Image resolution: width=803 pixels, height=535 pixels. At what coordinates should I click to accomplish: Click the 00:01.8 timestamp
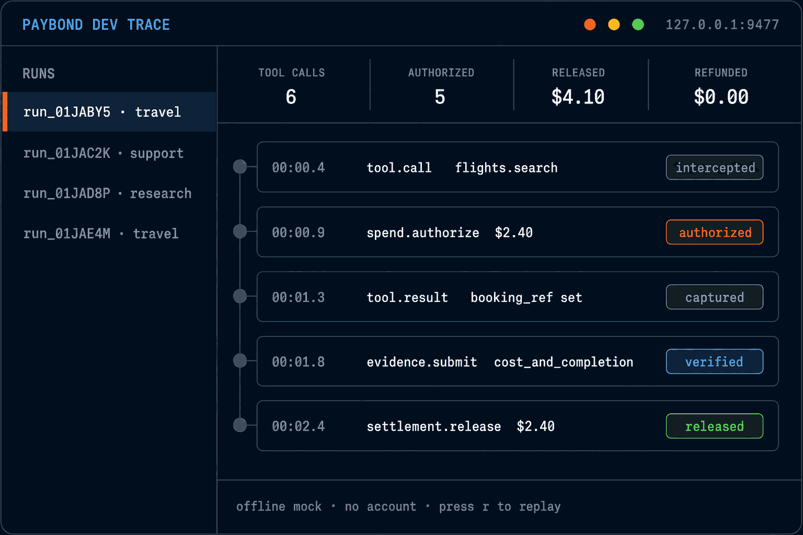point(299,362)
